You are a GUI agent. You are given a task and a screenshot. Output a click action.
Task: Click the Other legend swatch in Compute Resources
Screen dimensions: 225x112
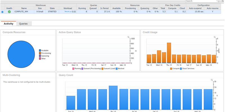pyautogui.click(x=40, y=59)
